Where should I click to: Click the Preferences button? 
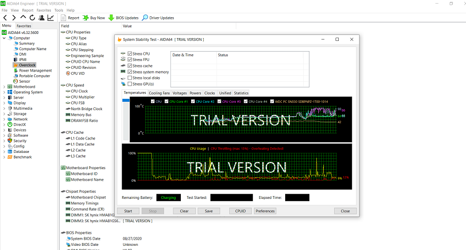(265, 211)
